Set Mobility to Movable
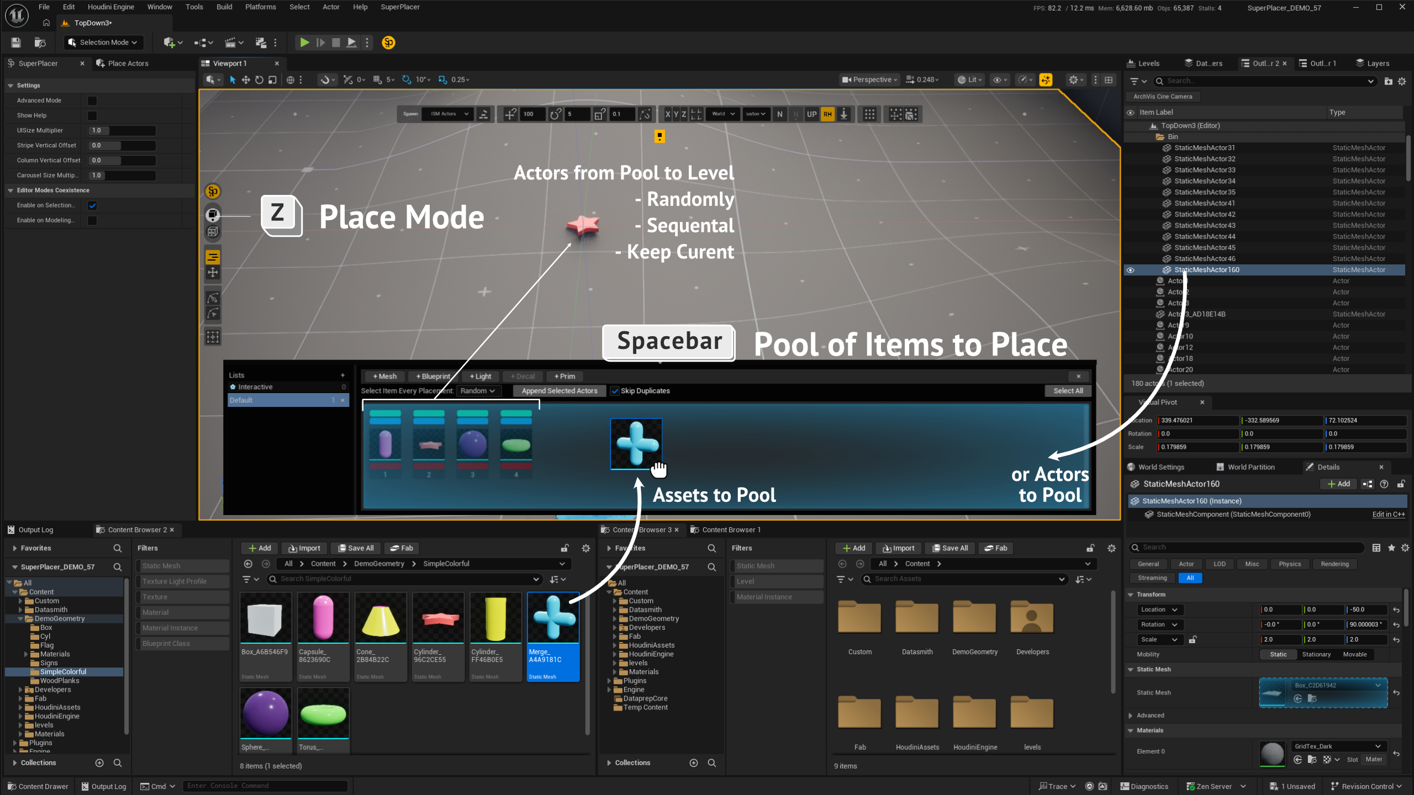Screen dimensions: 1414x795 [x=1355, y=655]
